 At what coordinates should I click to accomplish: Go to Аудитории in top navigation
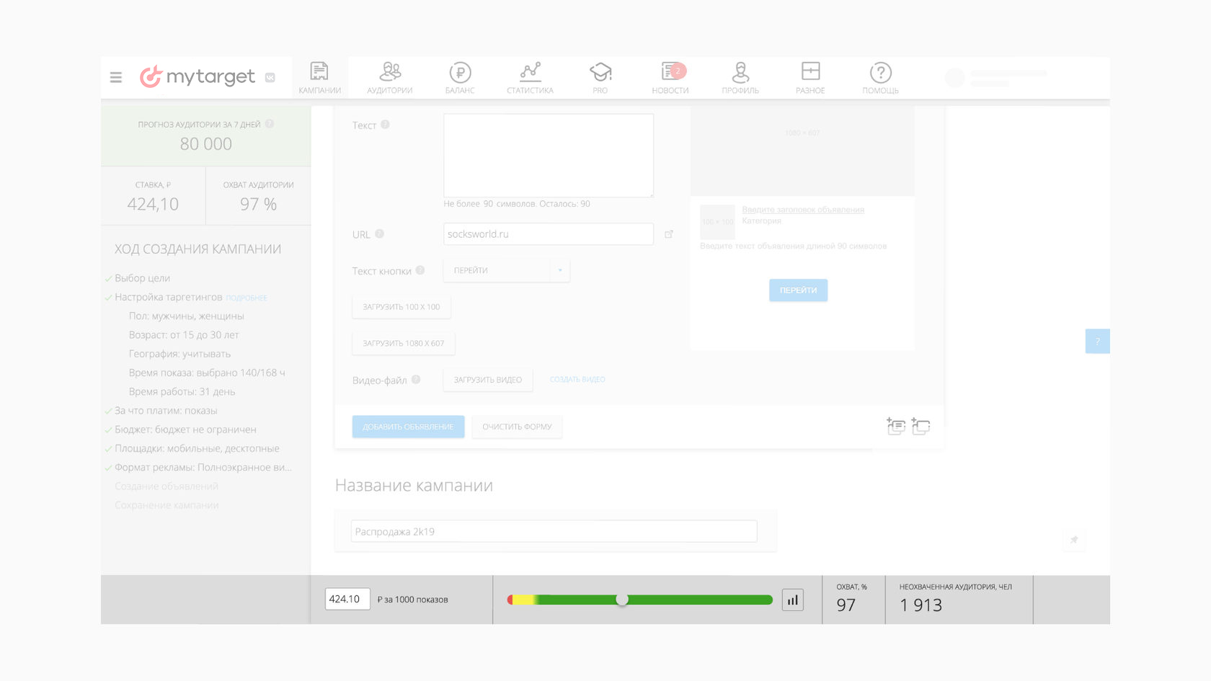(389, 77)
